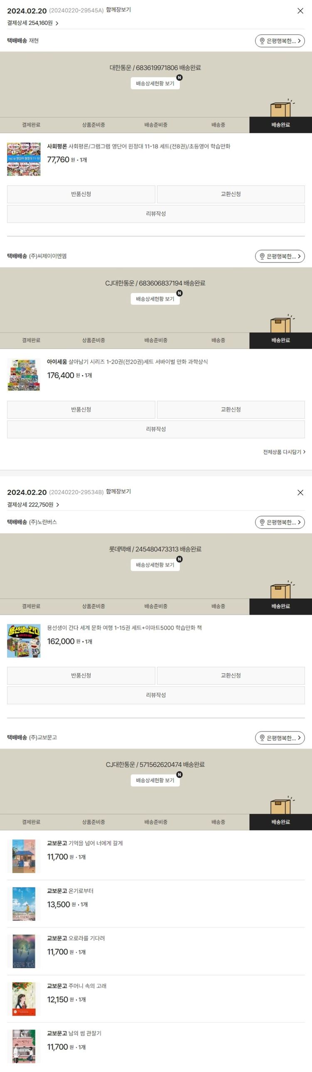View tracking details for 롯데택배 245480473313
The width and height of the screenshot is (312, 1072).
click(155, 565)
